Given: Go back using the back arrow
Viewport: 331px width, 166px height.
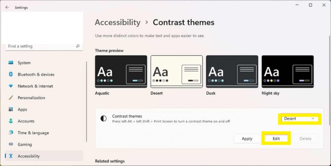Looking at the screenshot, I should click(7, 7).
